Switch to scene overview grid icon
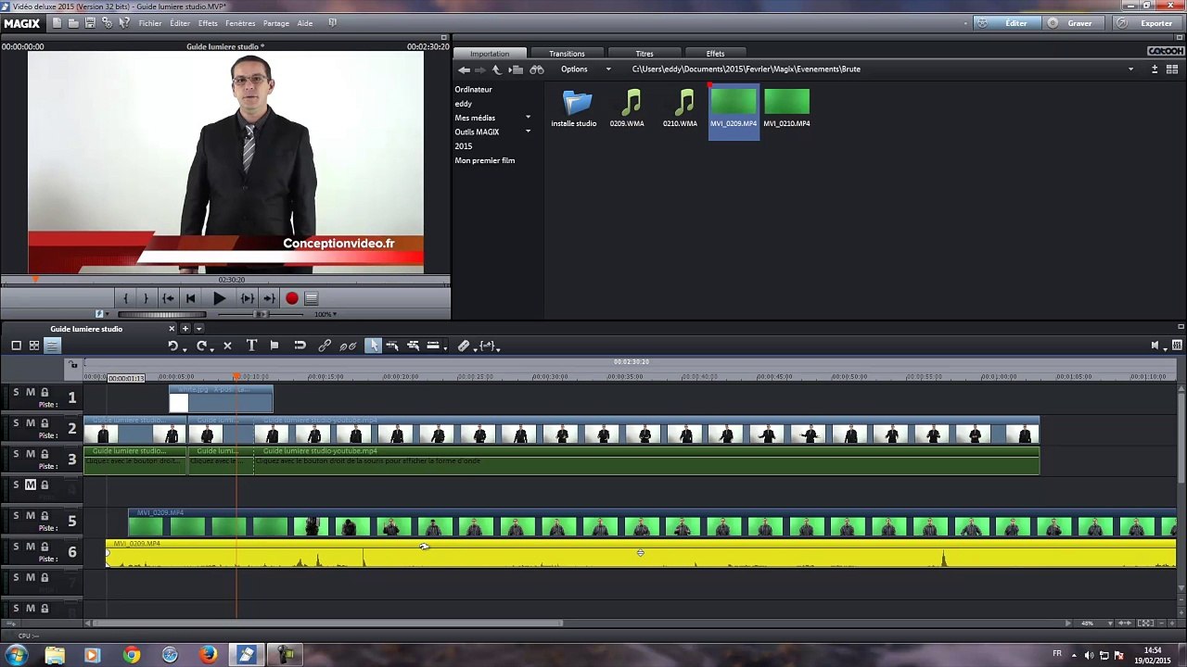The height and width of the screenshot is (667, 1187). point(34,346)
